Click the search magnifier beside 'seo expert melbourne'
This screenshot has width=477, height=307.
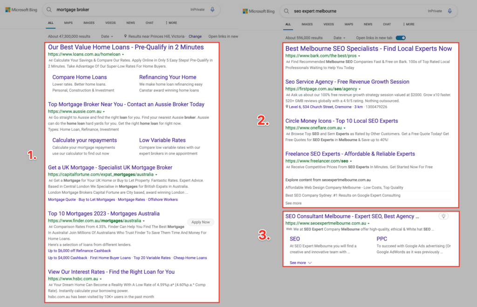(x=287, y=11)
